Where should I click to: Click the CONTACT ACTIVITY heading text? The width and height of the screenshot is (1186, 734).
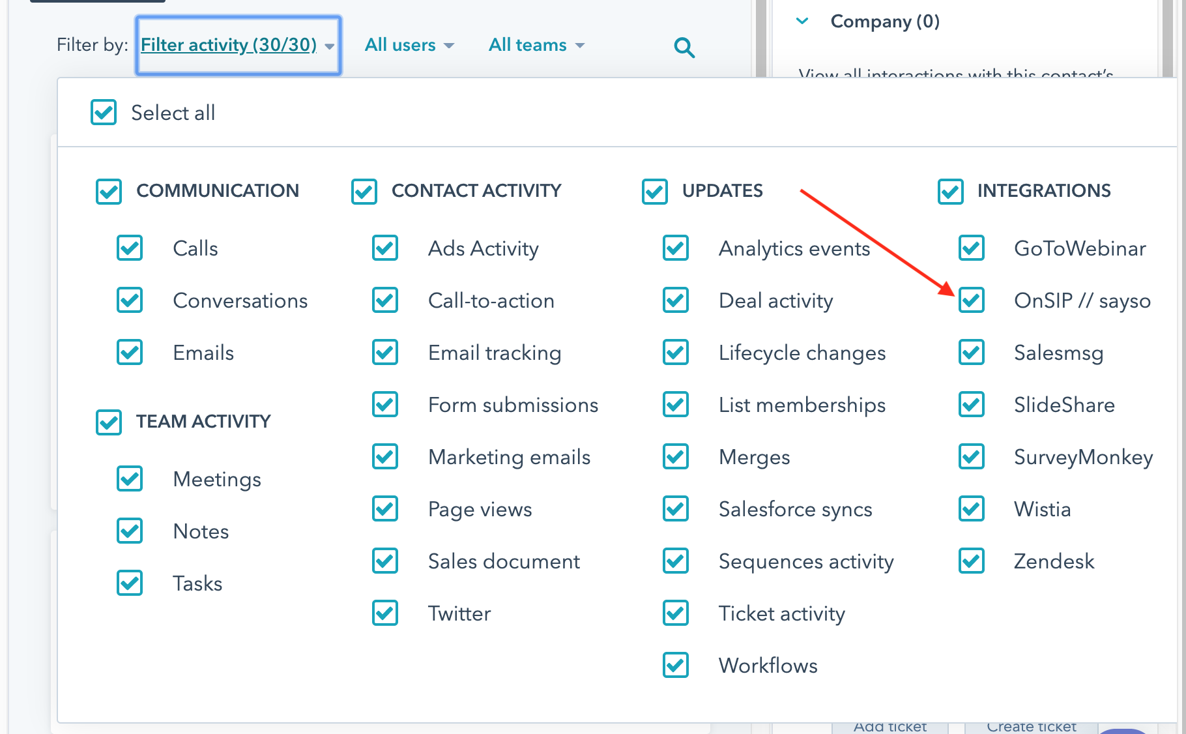[476, 191]
